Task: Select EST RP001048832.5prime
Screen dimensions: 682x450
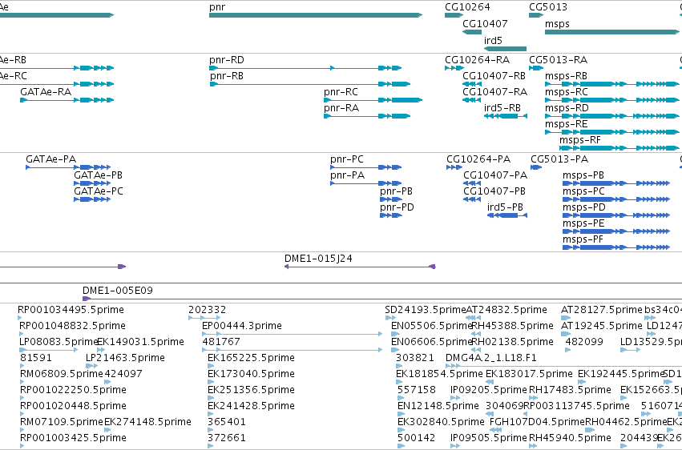Action: [x=22, y=334]
